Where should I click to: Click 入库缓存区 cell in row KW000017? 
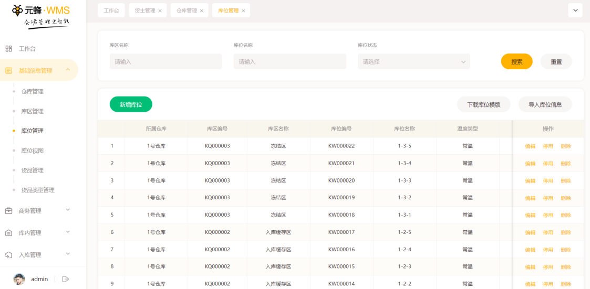click(278, 232)
